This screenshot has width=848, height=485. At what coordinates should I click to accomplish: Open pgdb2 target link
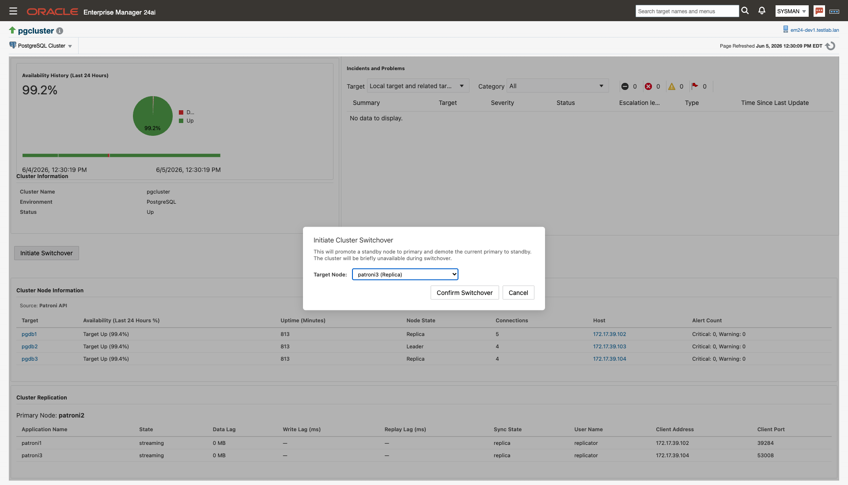pos(30,347)
